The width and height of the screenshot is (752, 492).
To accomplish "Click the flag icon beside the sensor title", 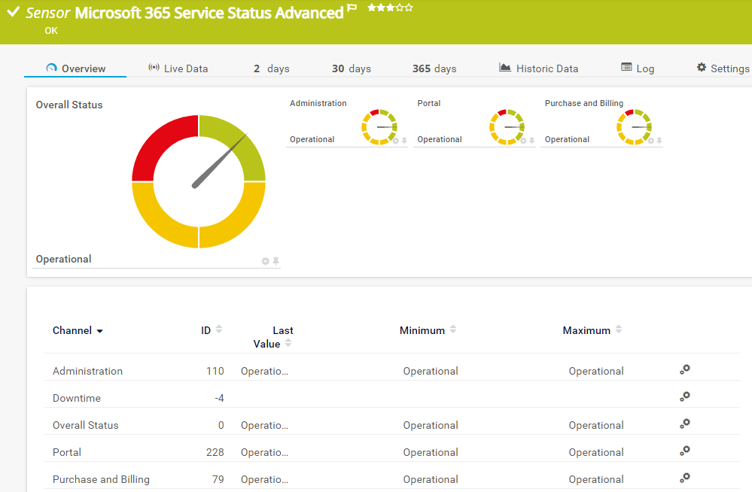I will point(352,10).
